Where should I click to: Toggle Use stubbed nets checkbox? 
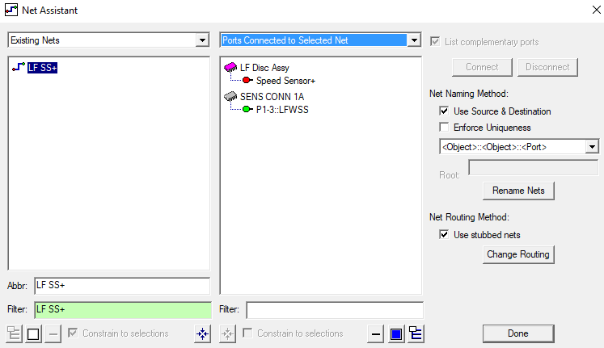coord(444,235)
